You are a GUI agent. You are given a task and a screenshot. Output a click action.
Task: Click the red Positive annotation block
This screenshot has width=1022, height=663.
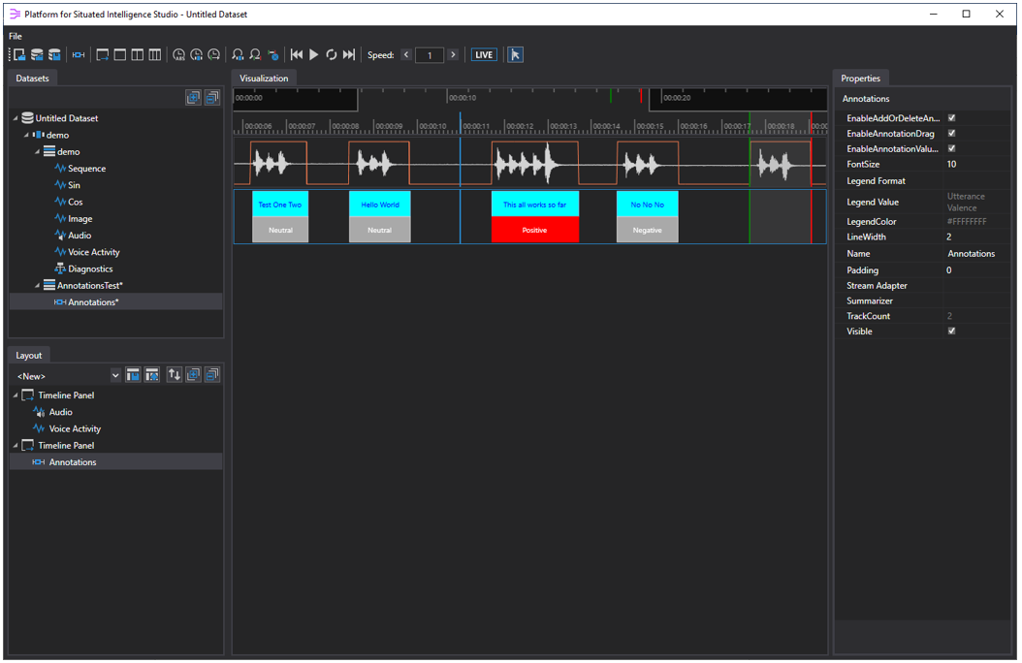coord(534,230)
